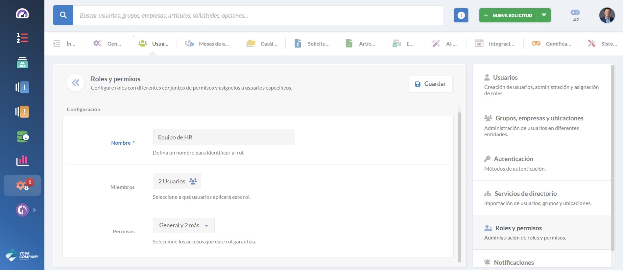Open the dashboard gauge icon in sidebar
Viewport: 623px width, 270px height.
click(22, 14)
